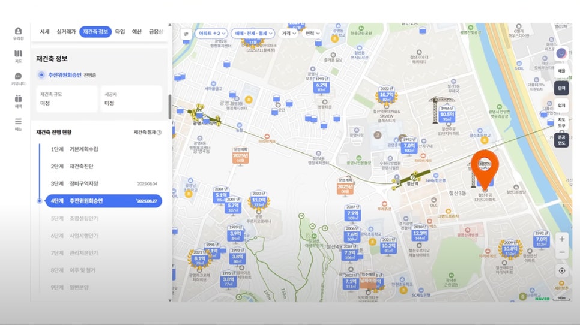Click the map filter settings icon
This screenshot has width=580, height=325.
(186, 34)
